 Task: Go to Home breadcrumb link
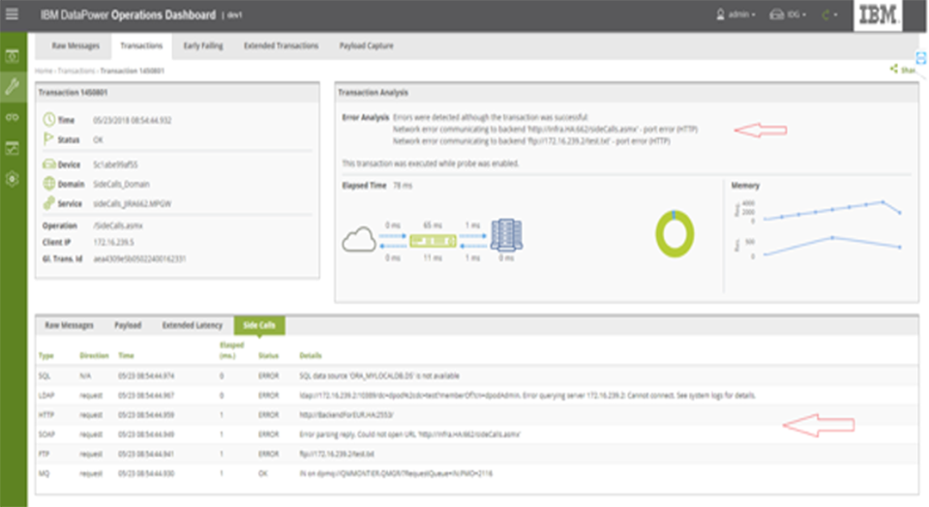tap(44, 71)
